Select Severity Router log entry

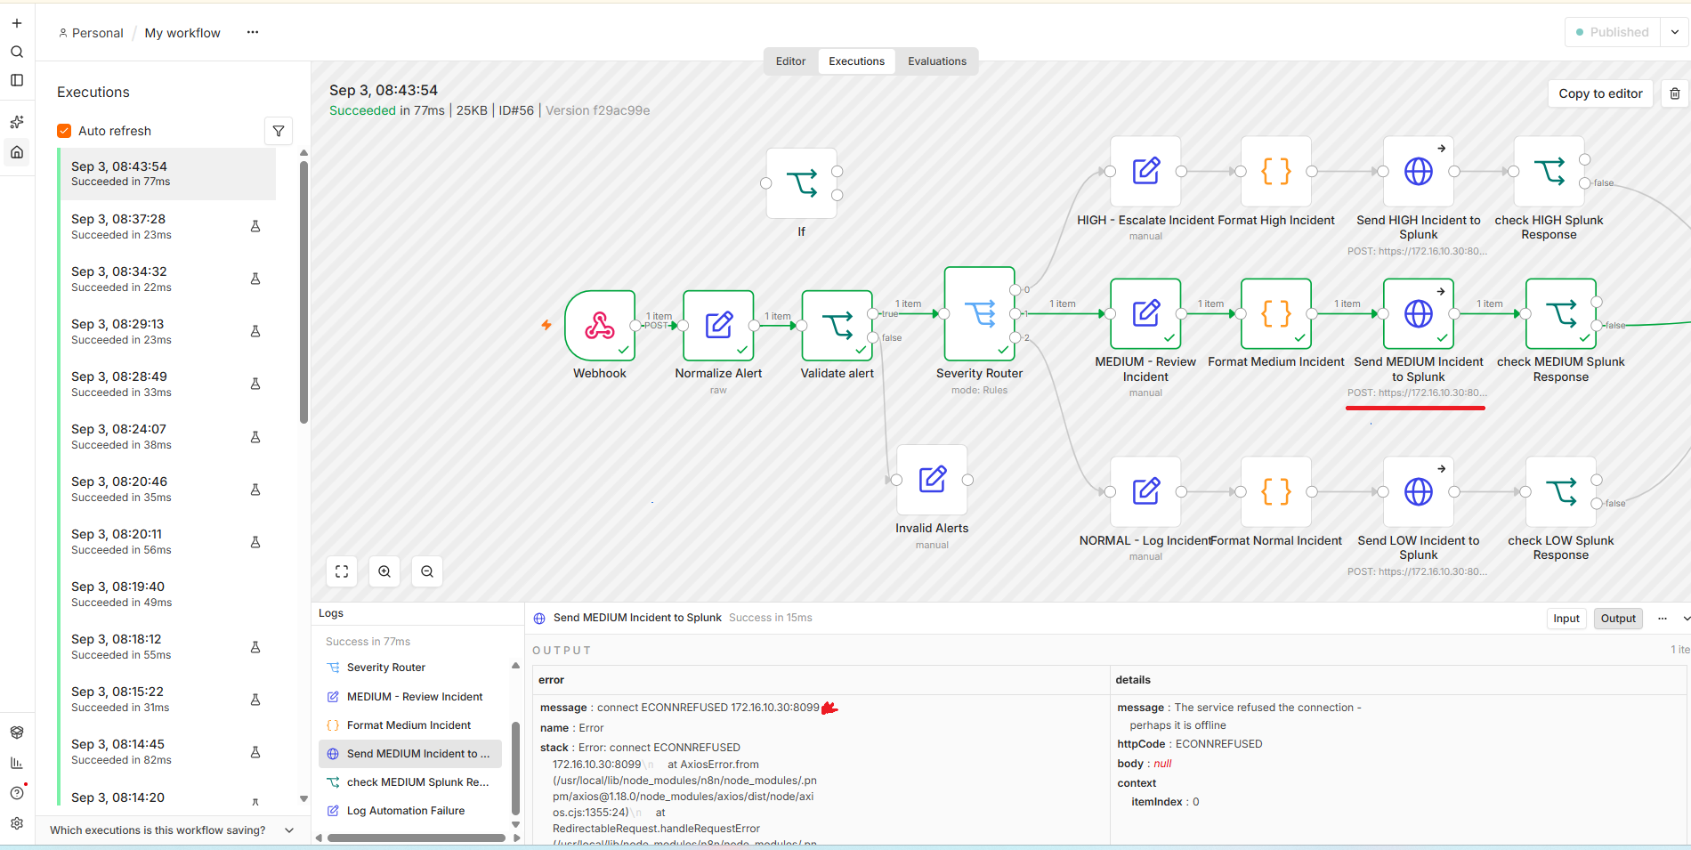410,668
